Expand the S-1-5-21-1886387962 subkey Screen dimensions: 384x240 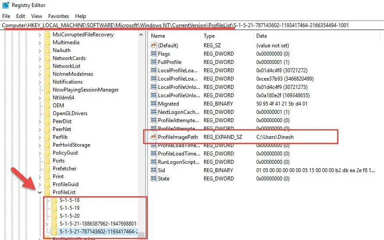click(x=47, y=224)
